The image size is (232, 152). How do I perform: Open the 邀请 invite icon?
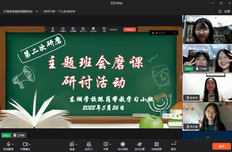click(x=72, y=144)
